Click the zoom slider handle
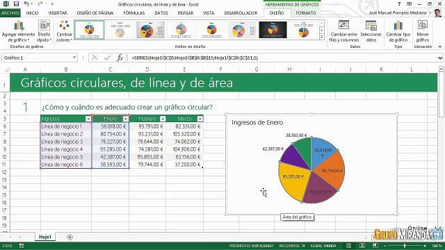This screenshot has width=445, height=250. 405,246
